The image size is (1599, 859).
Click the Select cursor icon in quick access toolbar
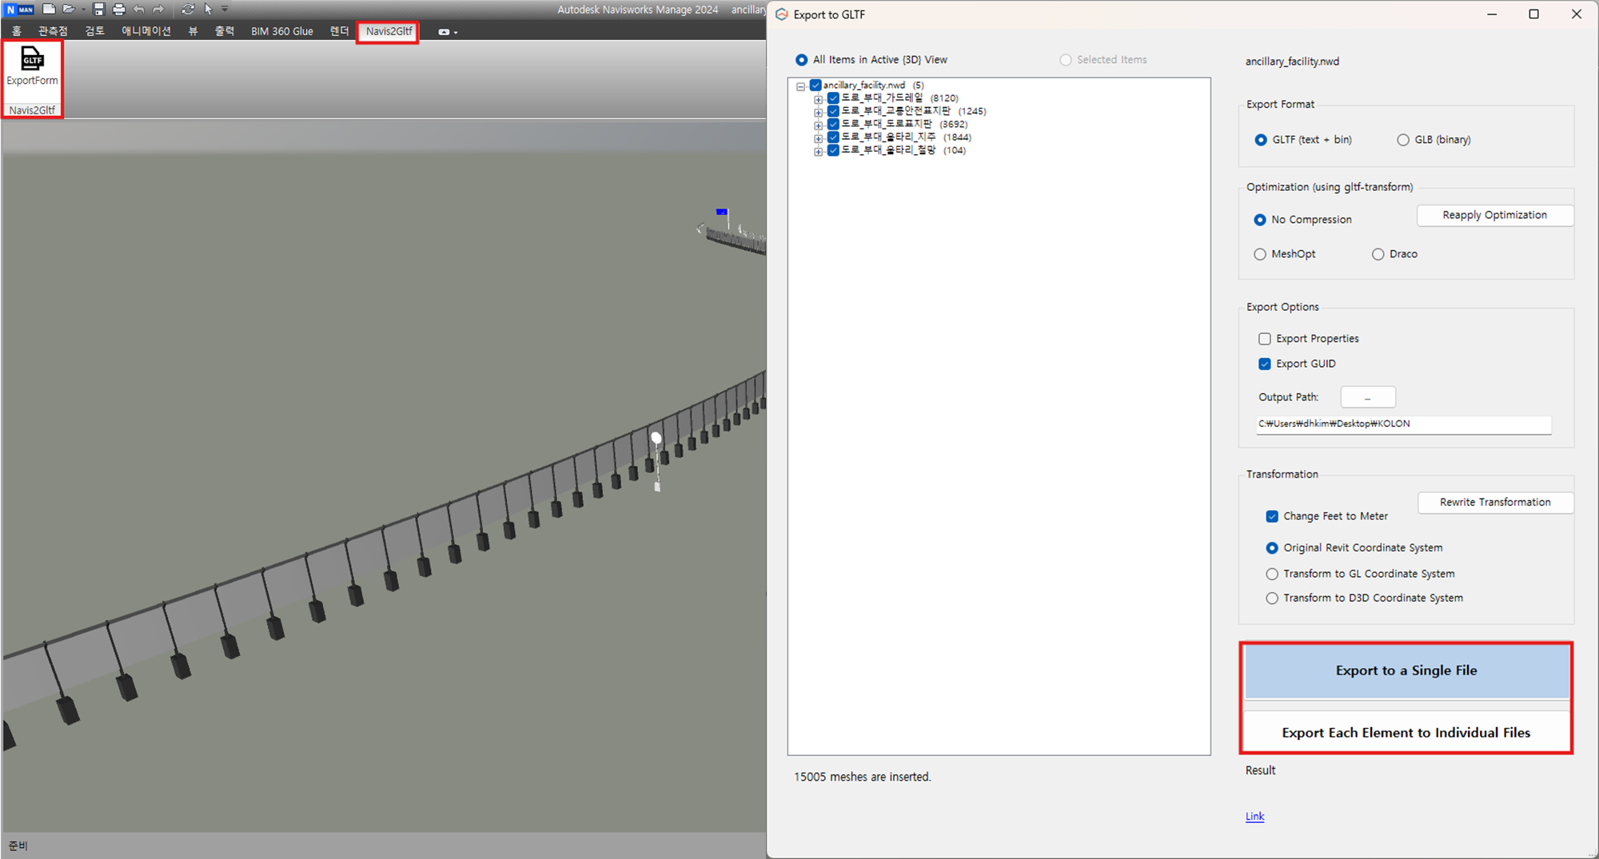coord(209,10)
